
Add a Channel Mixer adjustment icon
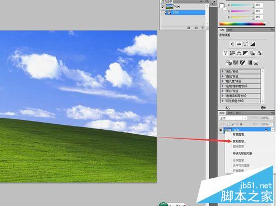259,53
